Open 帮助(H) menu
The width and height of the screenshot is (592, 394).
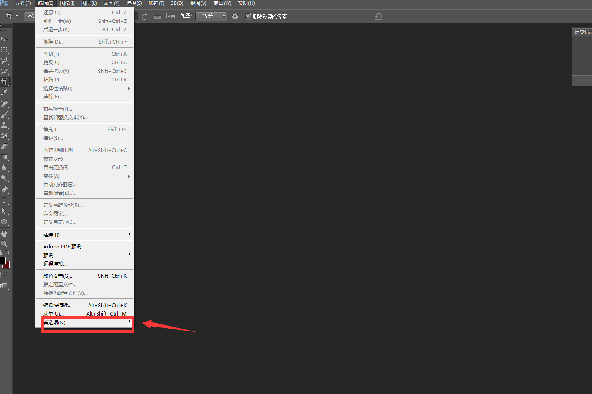pos(246,3)
